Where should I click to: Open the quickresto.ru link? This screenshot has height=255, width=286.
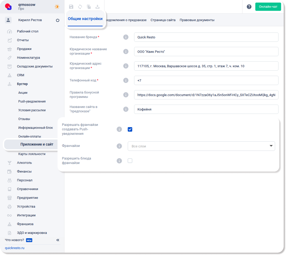click(x=15, y=248)
